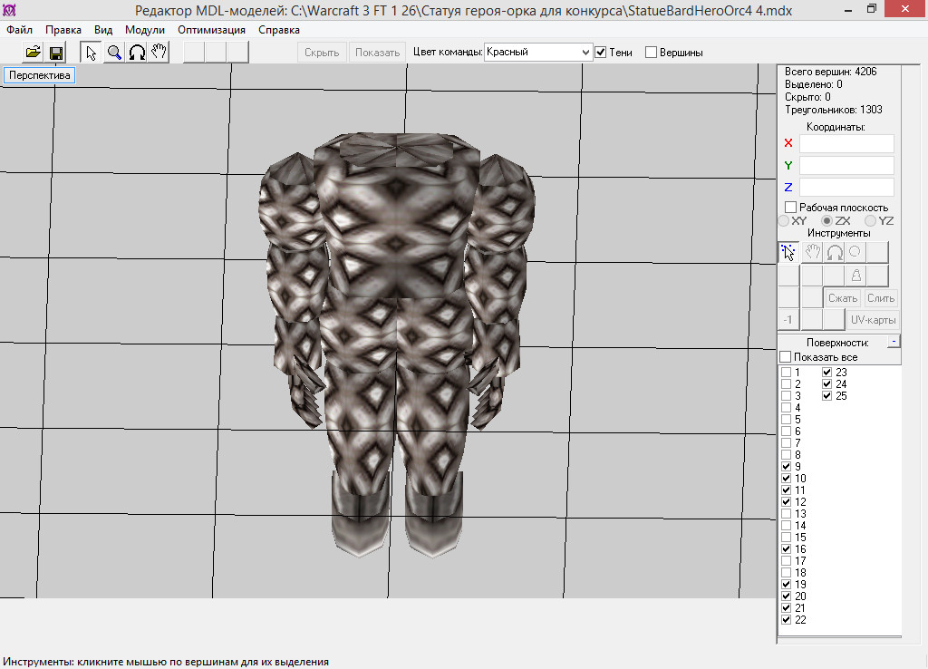
Task: Click the open file folder icon
Action: click(34, 52)
